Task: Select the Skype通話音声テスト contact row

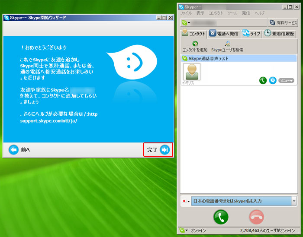Action: [239, 58]
